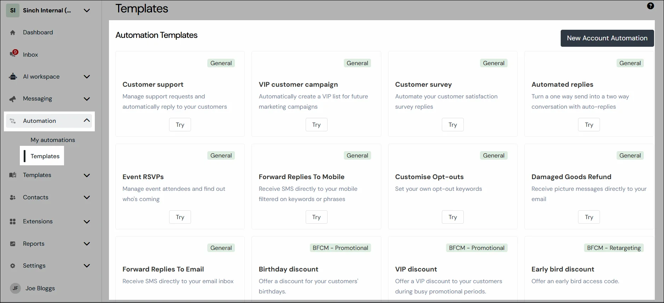Select My automations submenu item
The image size is (664, 303).
coord(53,140)
